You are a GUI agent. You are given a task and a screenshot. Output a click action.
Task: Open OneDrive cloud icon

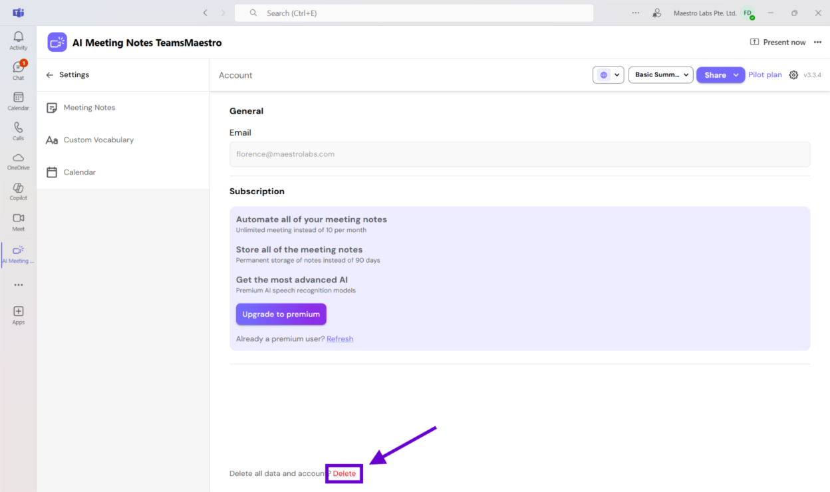[x=18, y=162]
